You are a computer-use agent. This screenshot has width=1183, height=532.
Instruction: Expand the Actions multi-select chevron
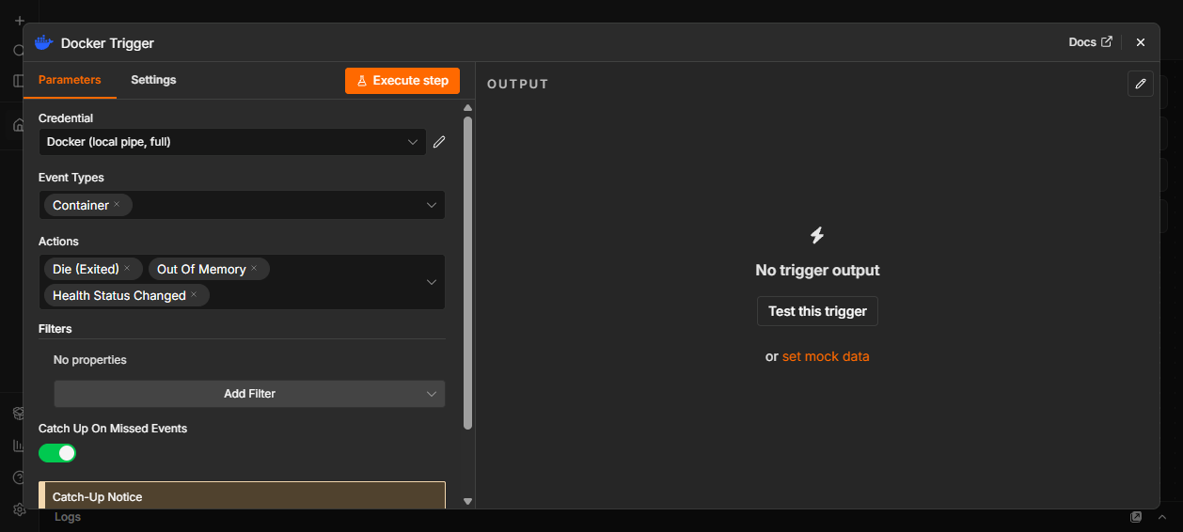coord(432,282)
